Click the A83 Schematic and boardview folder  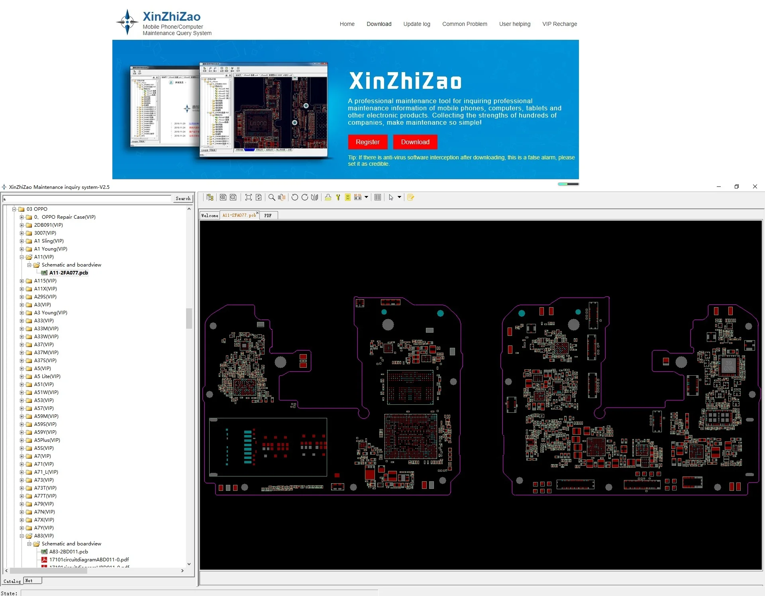click(71, 543)
